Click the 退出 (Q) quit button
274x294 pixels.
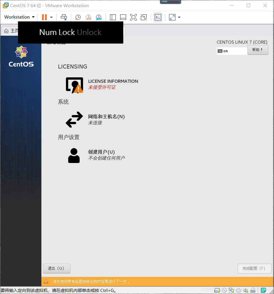click(57, 269)
